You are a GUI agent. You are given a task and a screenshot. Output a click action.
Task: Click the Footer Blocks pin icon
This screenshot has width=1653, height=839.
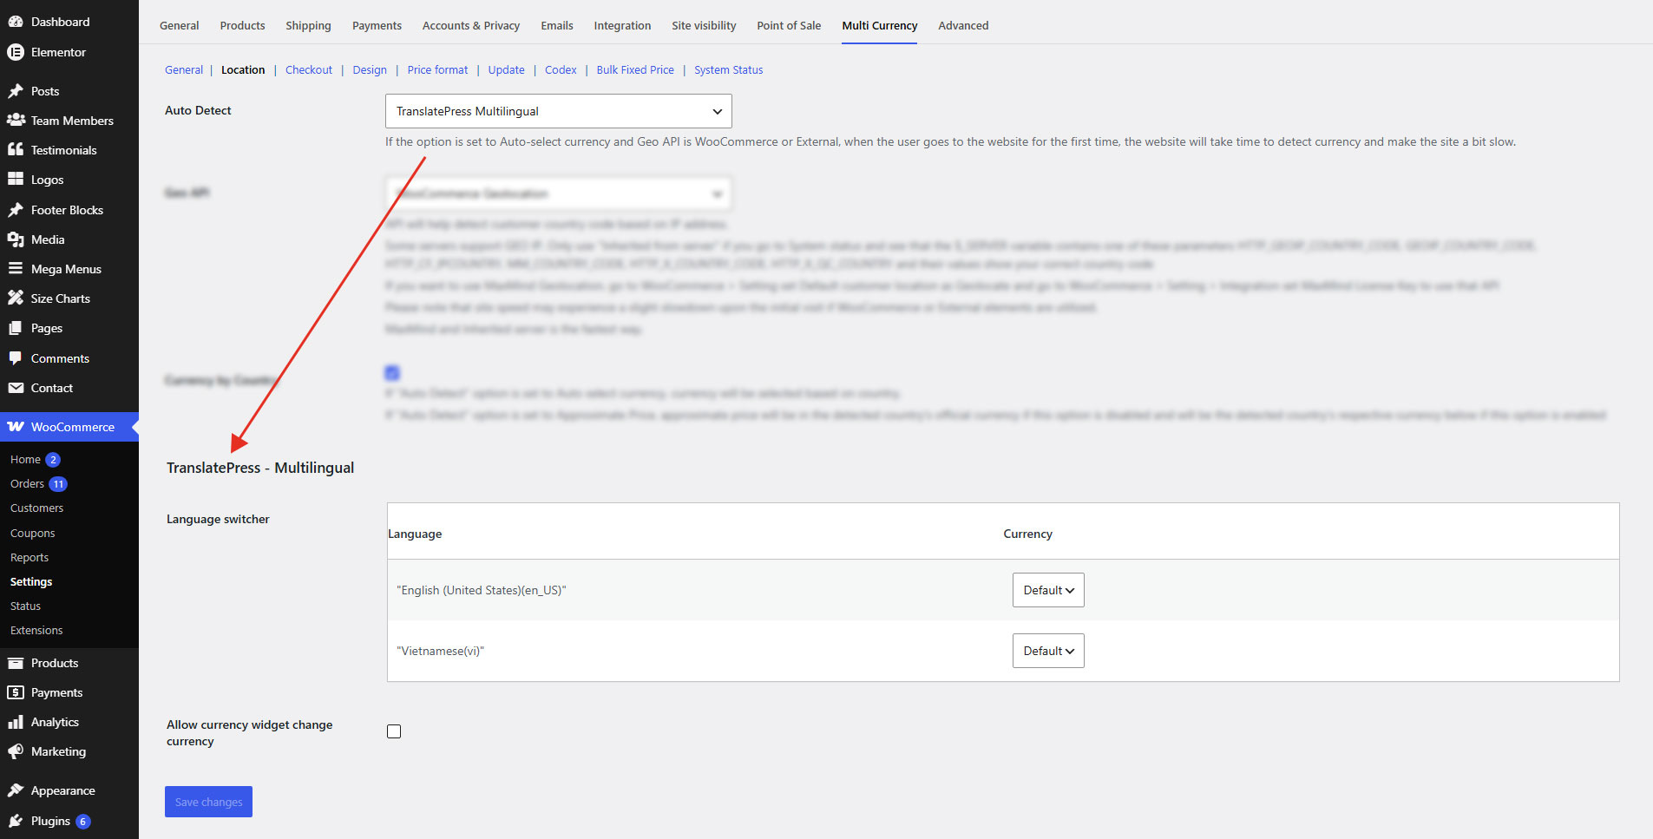(x=16, y=210)
